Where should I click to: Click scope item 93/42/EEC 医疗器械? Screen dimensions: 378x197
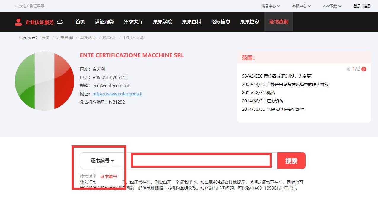tap(277, 76)
